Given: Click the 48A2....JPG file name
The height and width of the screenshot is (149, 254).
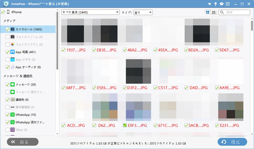Looking at the screenshot, I should point(137,50).
